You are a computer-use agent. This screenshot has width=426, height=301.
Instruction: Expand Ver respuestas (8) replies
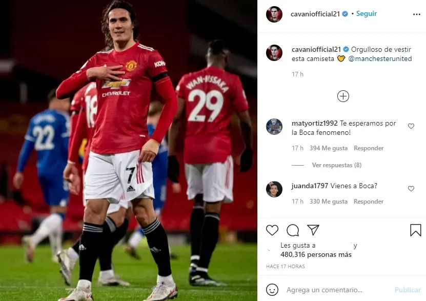click(x=337, y=165)
